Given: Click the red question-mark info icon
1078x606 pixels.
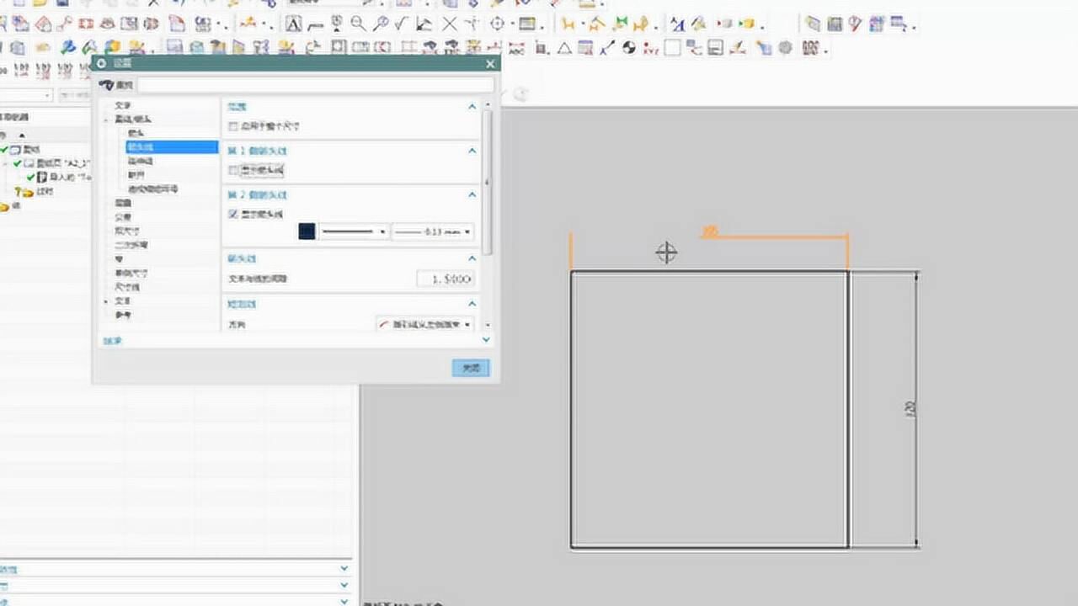Looking at the screenshot, I should 856,24.
